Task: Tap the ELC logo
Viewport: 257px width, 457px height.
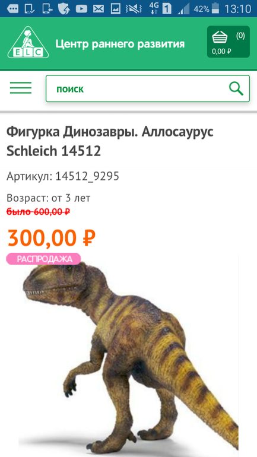Action: 28,42
